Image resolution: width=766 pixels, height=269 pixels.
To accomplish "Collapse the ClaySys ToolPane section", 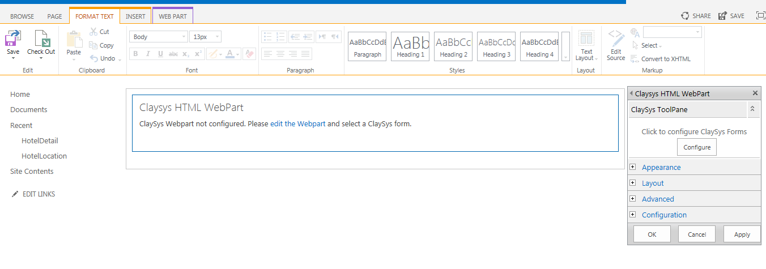I will pyautogui.click(x=753, y=109).
